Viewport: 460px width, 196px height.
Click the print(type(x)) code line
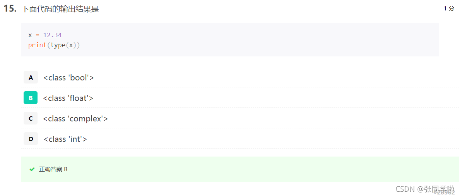click(x=54, y=45)
